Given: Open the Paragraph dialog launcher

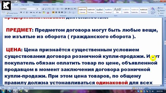Looking at the screenshot, I should click(x=76, y=16).
